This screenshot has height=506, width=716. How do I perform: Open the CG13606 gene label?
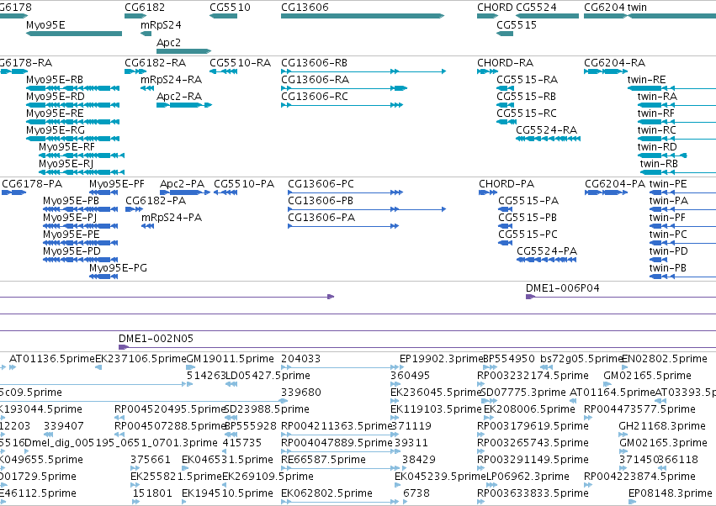coord(305,7)
